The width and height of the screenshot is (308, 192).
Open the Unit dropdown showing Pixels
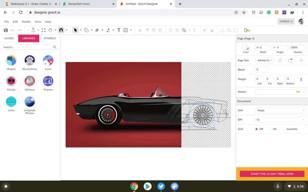(281, 110)
